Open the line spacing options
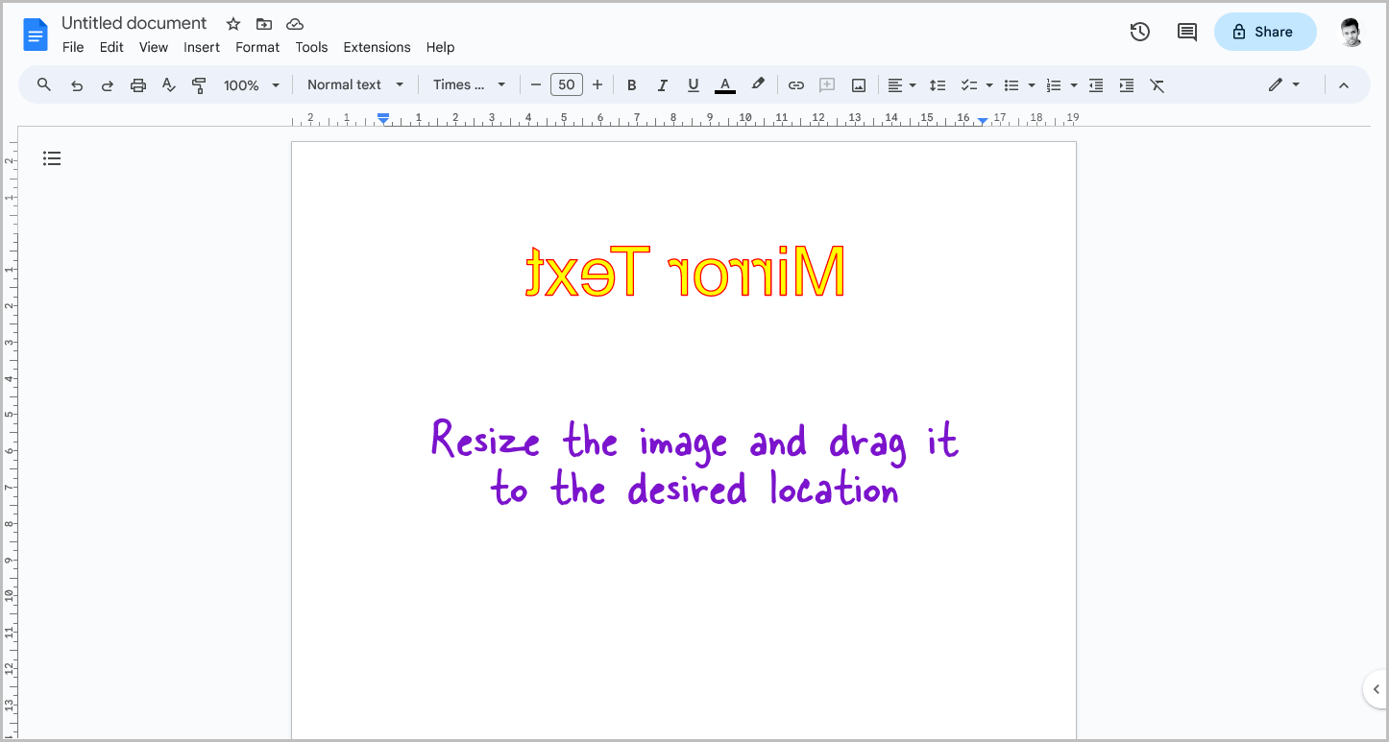 pyautogui.click(x=938, y=84)
